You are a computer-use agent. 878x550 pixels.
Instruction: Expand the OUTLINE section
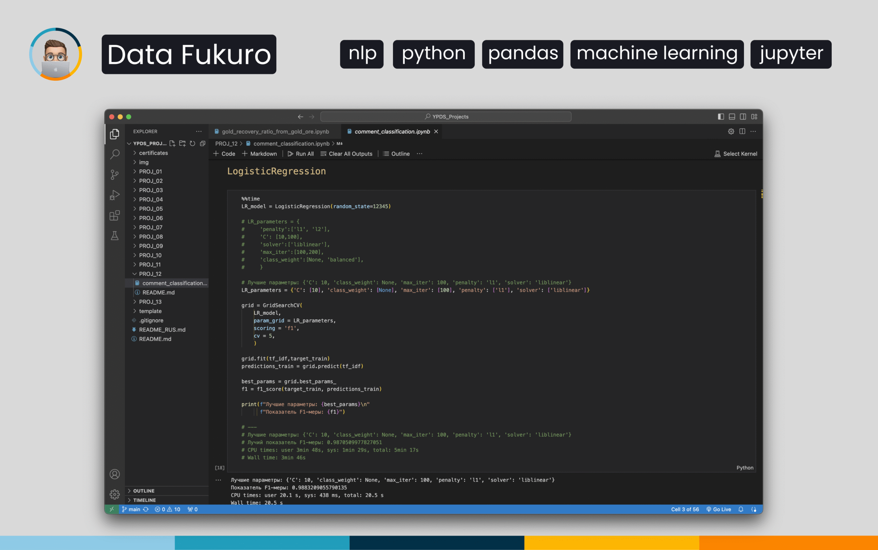pyautogui.click(x=144, y=491)
